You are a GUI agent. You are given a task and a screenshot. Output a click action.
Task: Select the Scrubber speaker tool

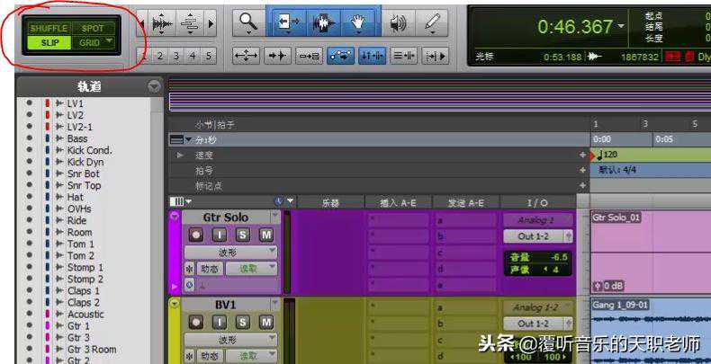coord(398,23)
